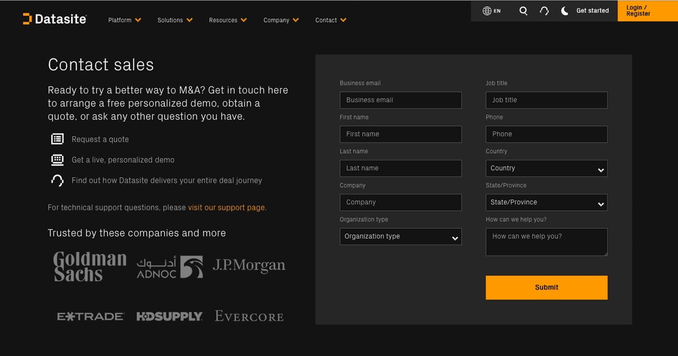This screenshot has height=356, width=678.
Task: Focus the Business email input field
Action: coord(401,100)
